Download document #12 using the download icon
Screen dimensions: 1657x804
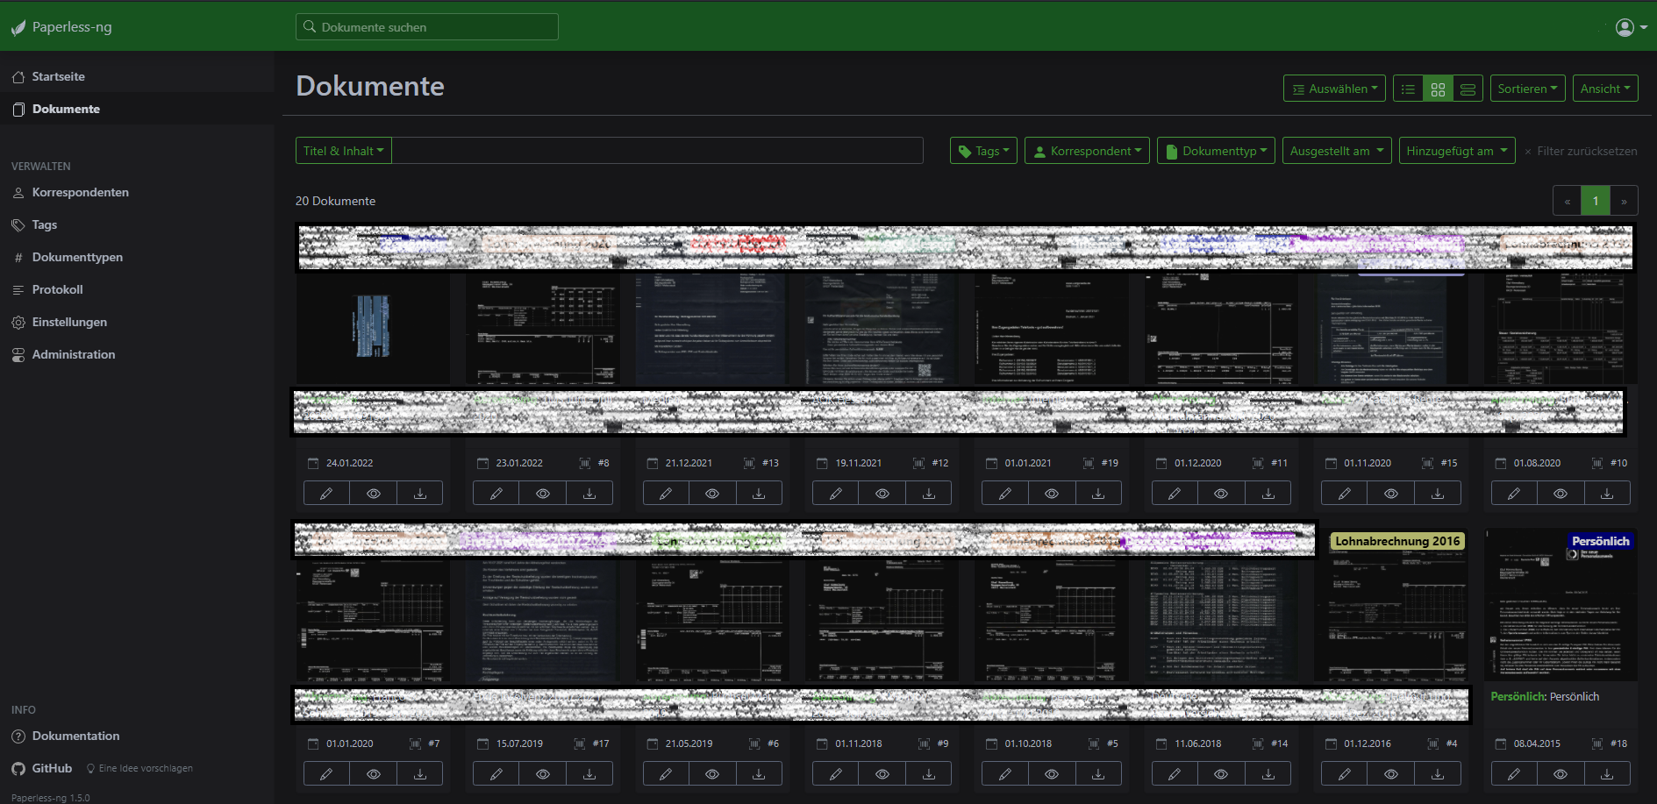pos(928,494)
